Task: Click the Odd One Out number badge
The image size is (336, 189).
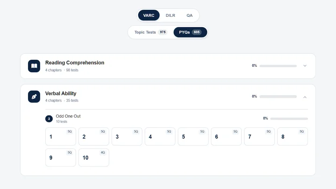Action: pos(49,119)
